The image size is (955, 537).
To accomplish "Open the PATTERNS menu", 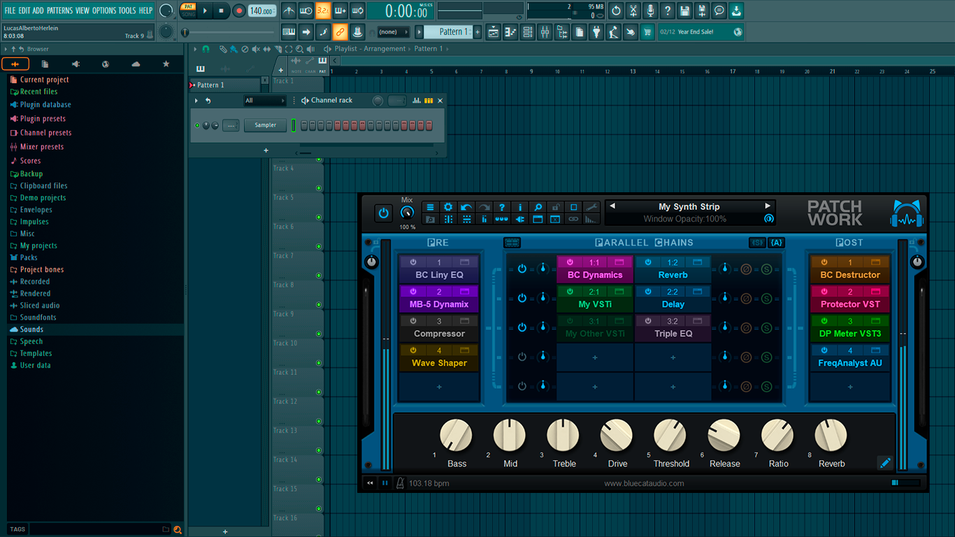I will 59,10.
